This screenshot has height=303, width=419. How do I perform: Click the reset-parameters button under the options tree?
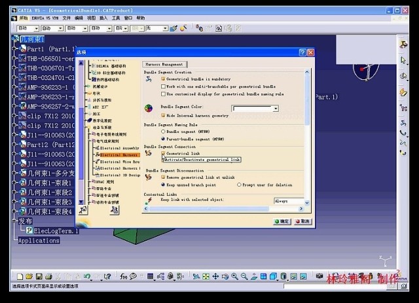[x=83, y=210]
